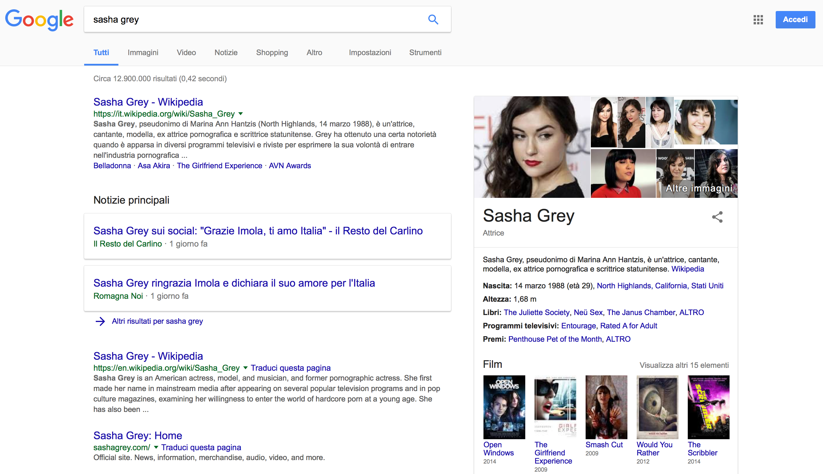The width and height of the screenshot is (823, 474).
Task: Open North Highlands, California, Stati Uniti link
Action: [660, 286]
